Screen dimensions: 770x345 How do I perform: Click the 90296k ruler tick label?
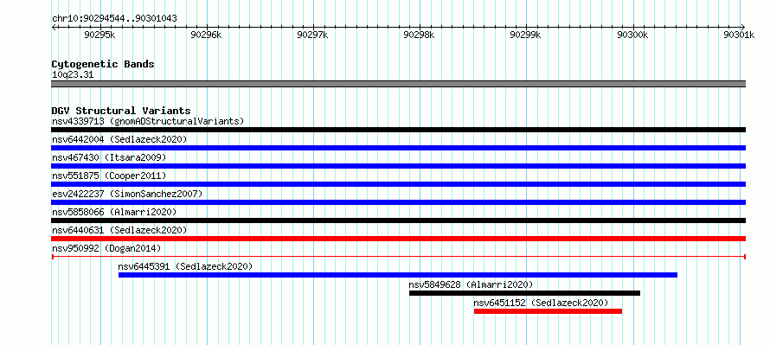(207, 35)
